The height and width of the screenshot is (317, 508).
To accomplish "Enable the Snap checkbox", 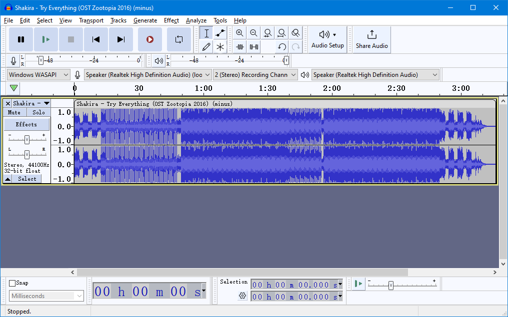I will point(12,283).
